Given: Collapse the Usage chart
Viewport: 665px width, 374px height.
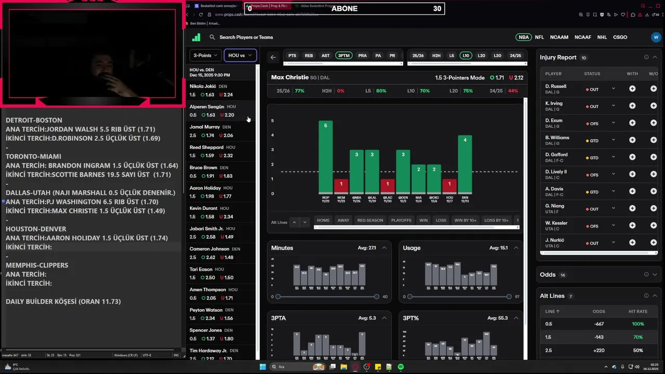Looking at the screenshot, I should pos(516,248).
